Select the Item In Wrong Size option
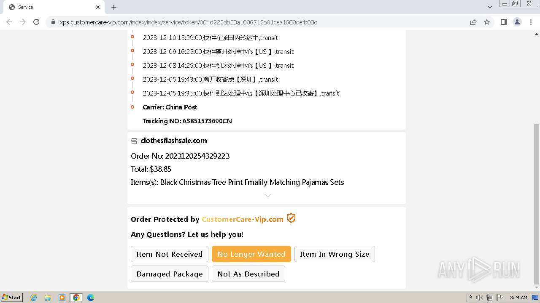Viewport: 540px width, 303px height. pos(334,254)
